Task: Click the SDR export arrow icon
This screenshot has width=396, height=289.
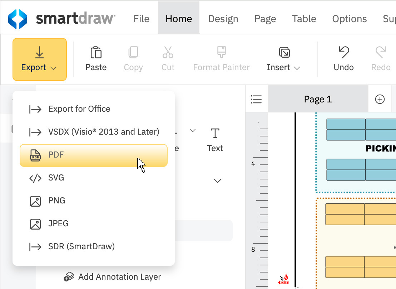Action: [x=35, y=247]
